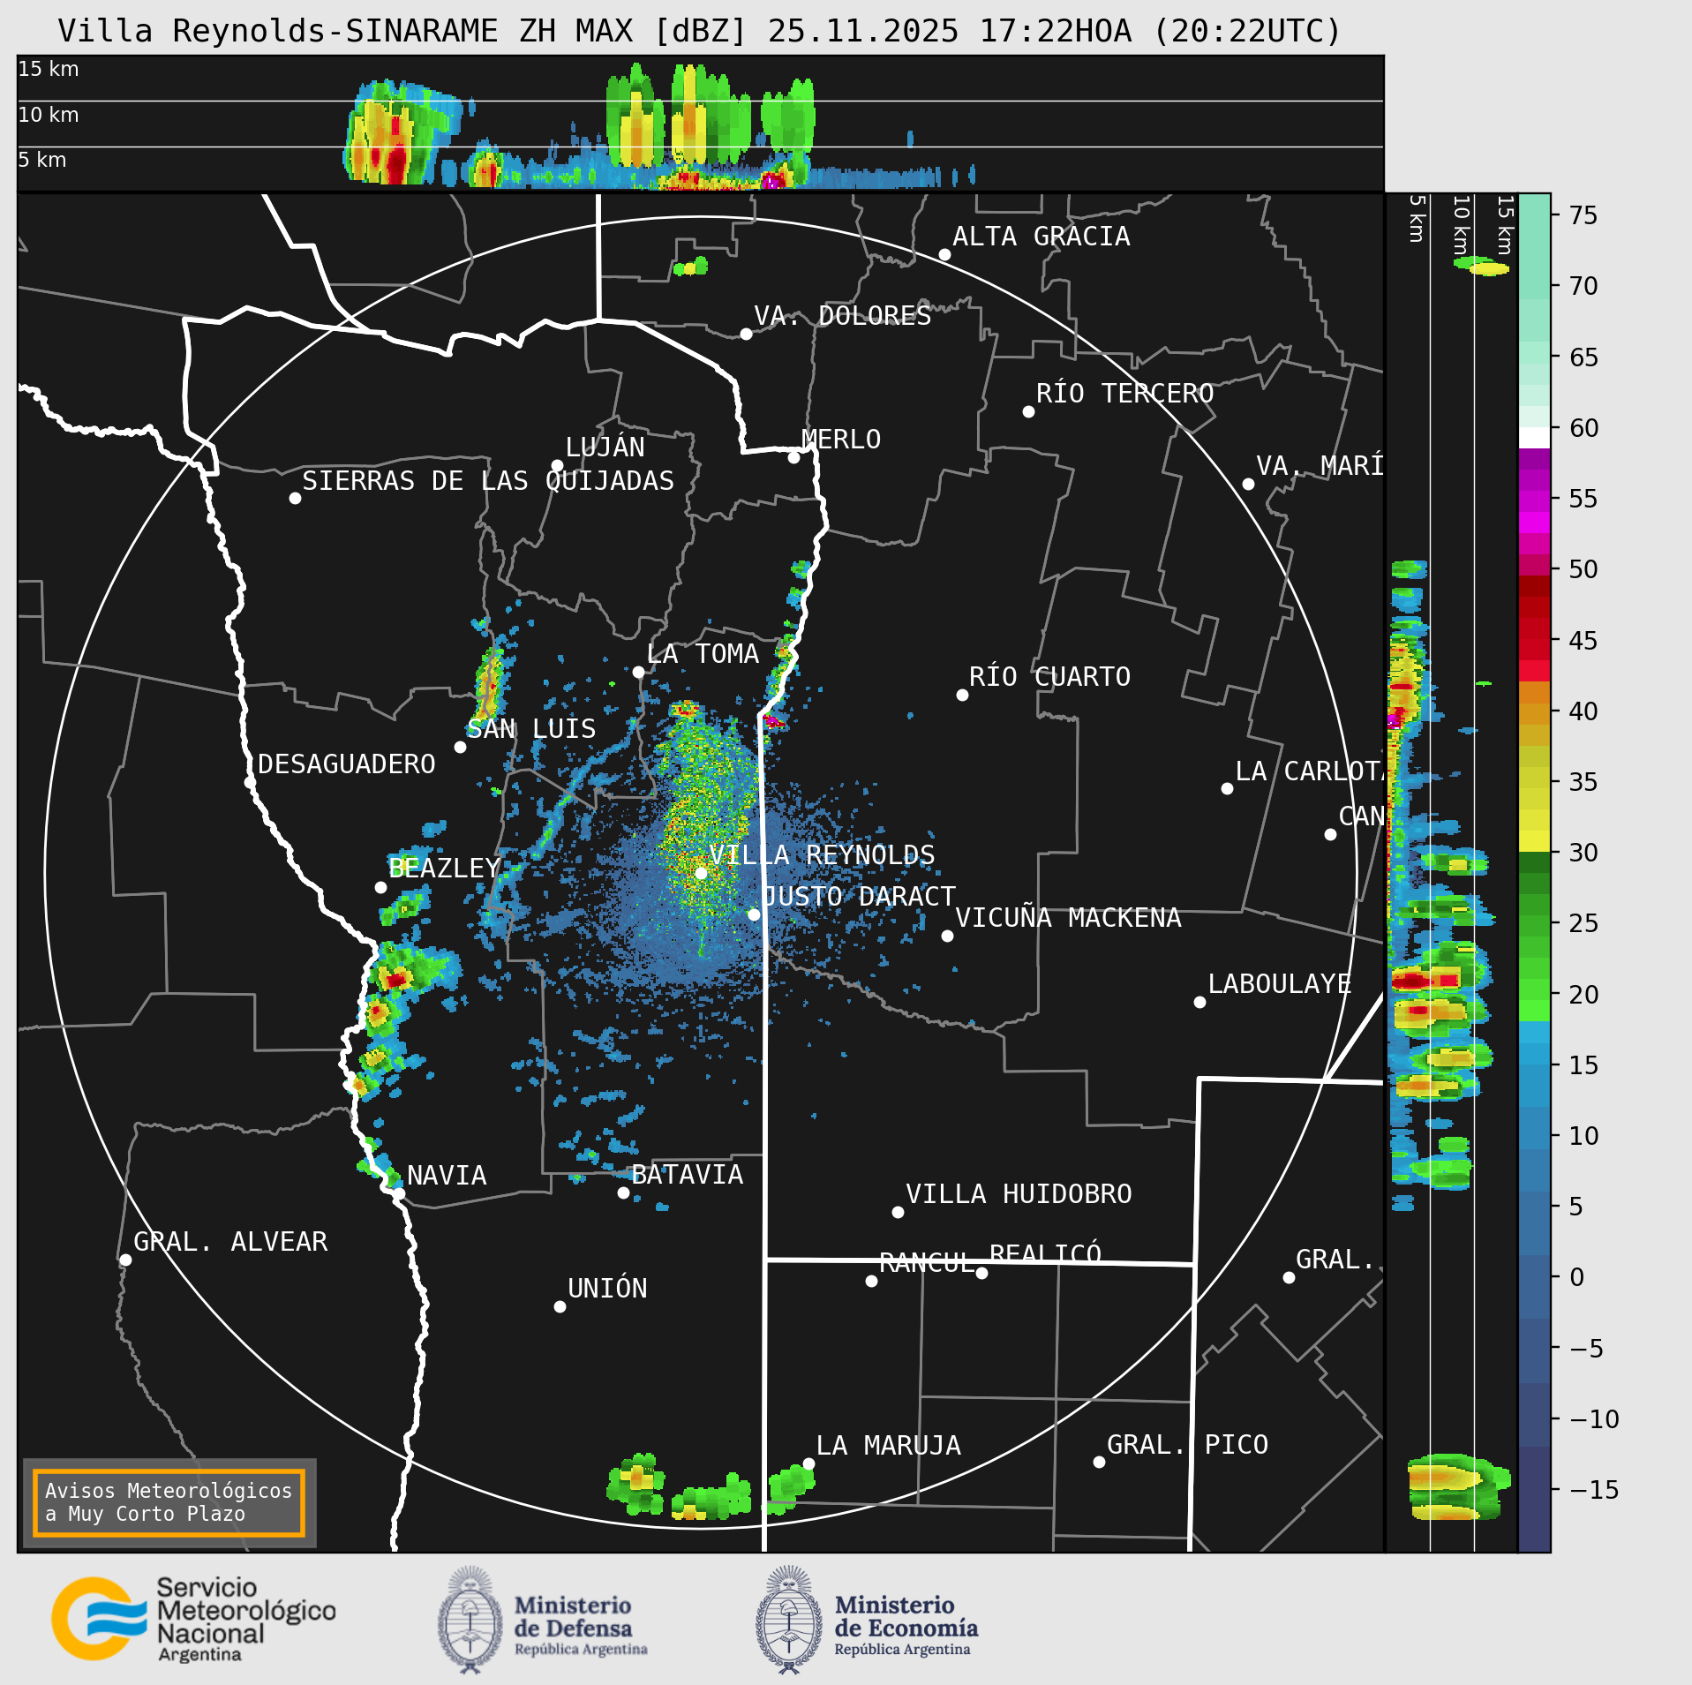Select the ALTA GRACIA city label
Viewport: 1692px width, 1685px height.
[1041, 237]
